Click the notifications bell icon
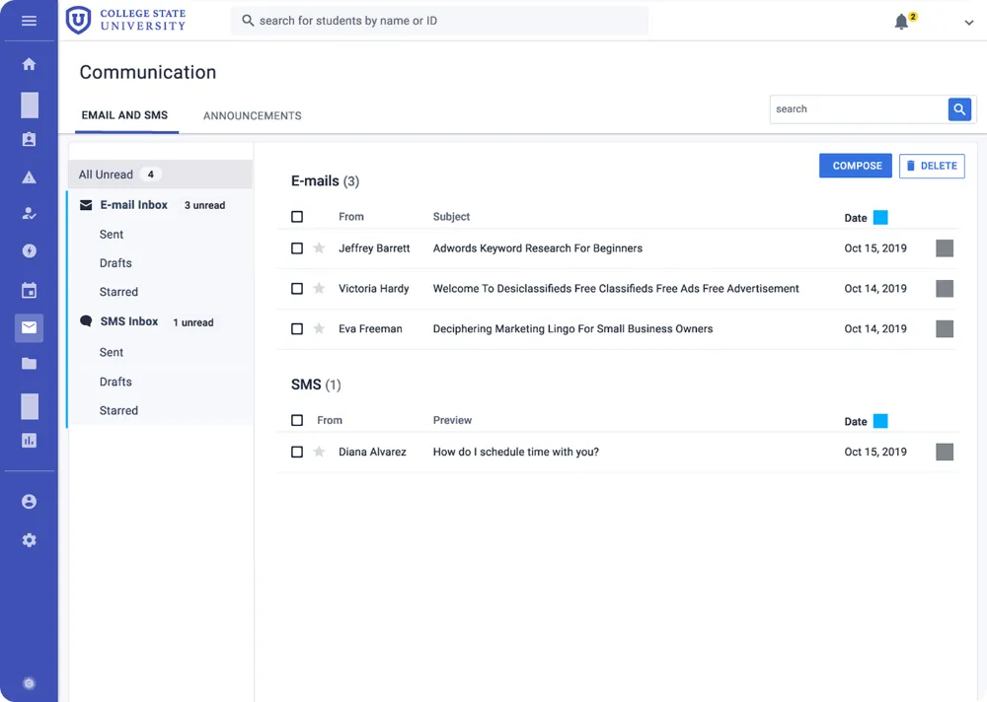The width and height of the screenshot is (987, 702). pos(901,22)
